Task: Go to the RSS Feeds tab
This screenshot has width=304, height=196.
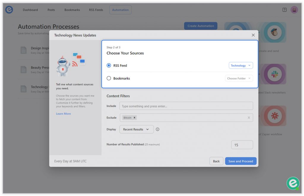Action: [96, 10]
